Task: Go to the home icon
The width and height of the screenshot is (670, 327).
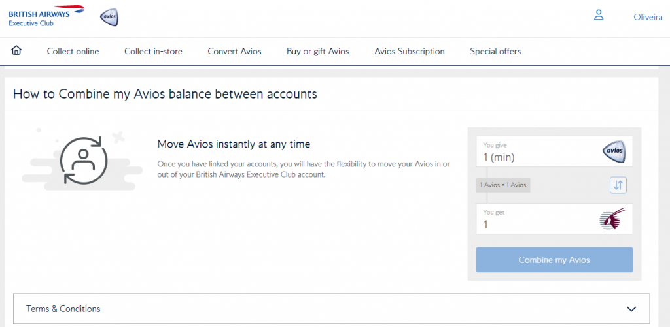Action: pyautogui.click(x=17, y=51)
